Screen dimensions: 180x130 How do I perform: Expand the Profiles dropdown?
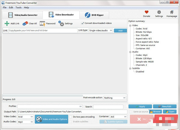click(x=50, y=106)
